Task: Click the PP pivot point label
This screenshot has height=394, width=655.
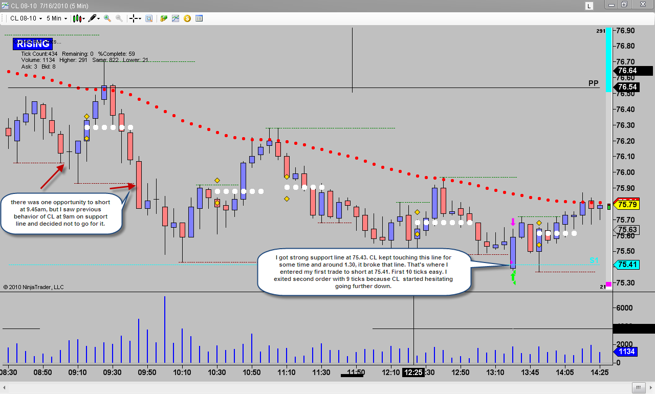Action: tap(593, 83)
